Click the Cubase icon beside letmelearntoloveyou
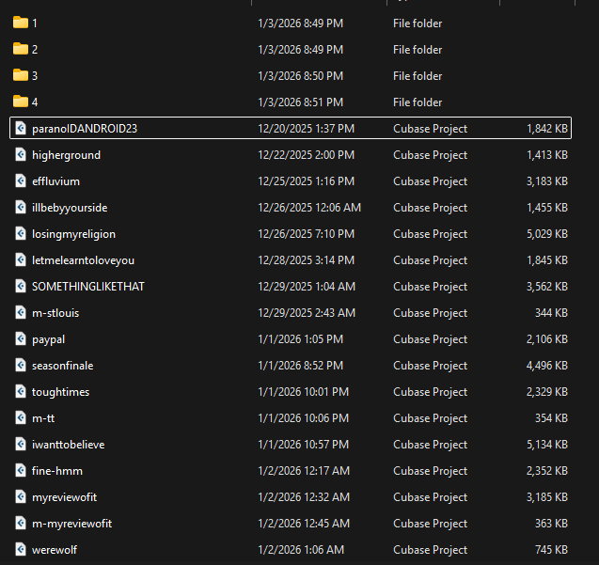The image size is (599, 565). (x=21, y=259)
